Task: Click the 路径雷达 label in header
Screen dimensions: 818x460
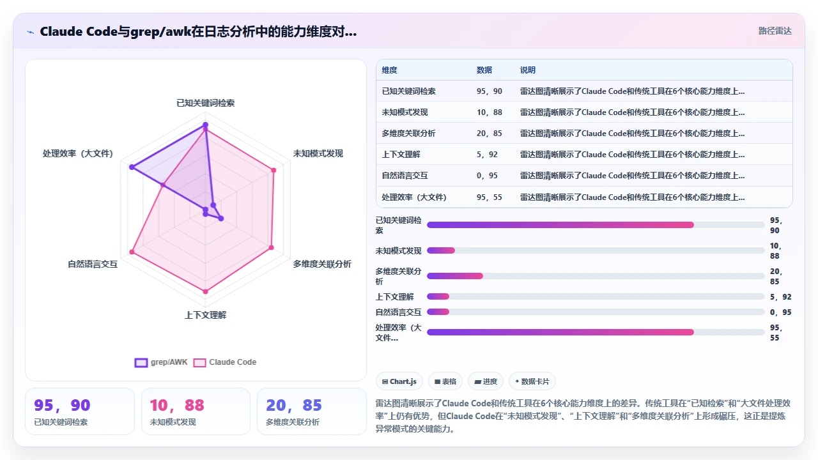Action: click(x=775, y=31)
